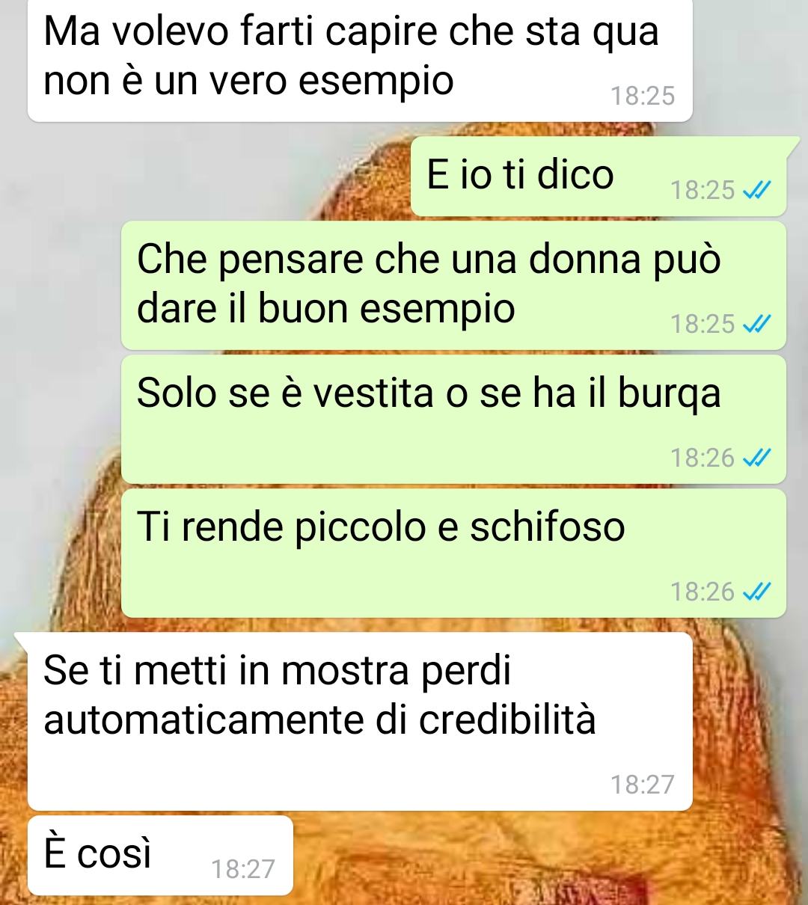808x905 pixels.
Task: Tap the 'Solo se è vestita' message bubble
Action: [453, 419]
